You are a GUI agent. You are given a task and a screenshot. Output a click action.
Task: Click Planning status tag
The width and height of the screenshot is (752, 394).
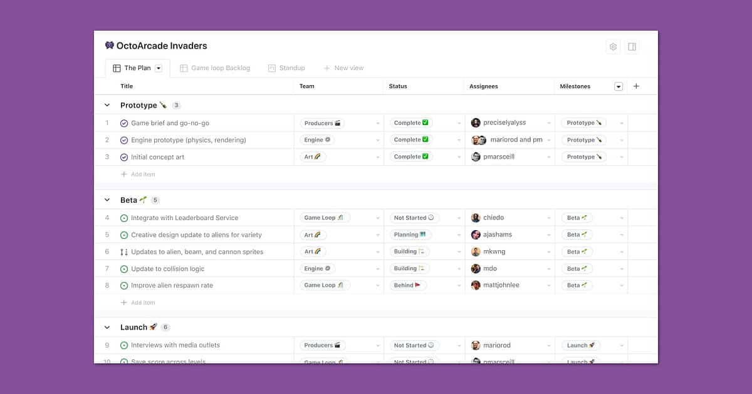pos(410,235)
